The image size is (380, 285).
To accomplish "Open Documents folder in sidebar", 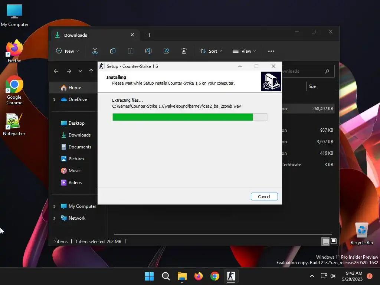I will (76, 147).
